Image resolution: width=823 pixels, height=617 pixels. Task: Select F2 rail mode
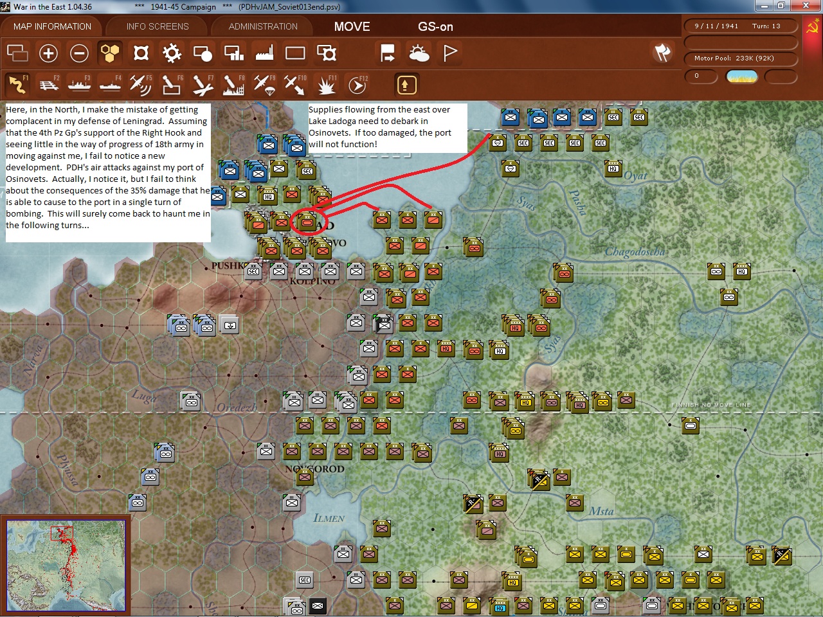click(48, 85)
